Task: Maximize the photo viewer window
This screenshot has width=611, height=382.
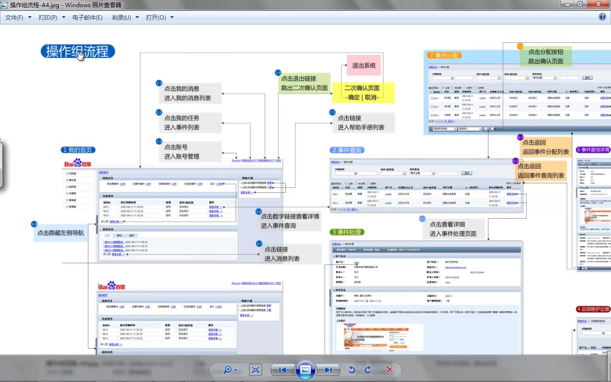Action: point(579,4)
